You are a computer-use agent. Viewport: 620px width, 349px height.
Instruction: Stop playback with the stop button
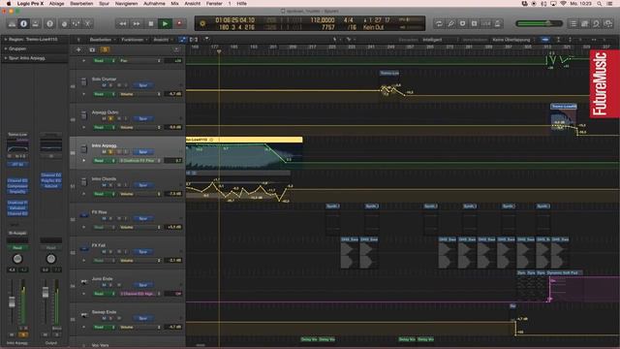click(151, 23)
